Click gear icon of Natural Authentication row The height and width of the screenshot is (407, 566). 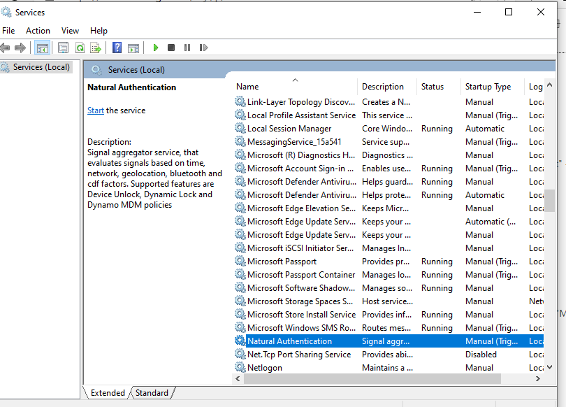(240, 341)
